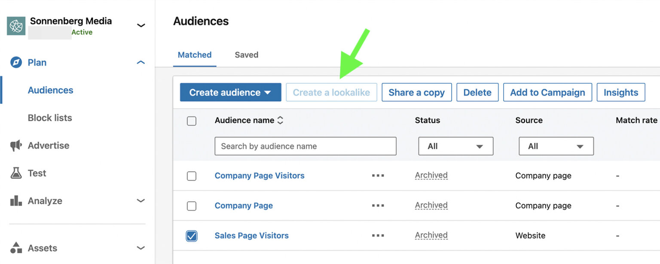Screen dimensions: 660x264
Task: Switch to the Saved tab
Action: pos(246,55)
